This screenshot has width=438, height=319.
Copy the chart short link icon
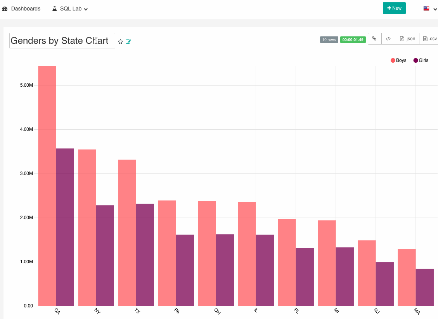374,39
